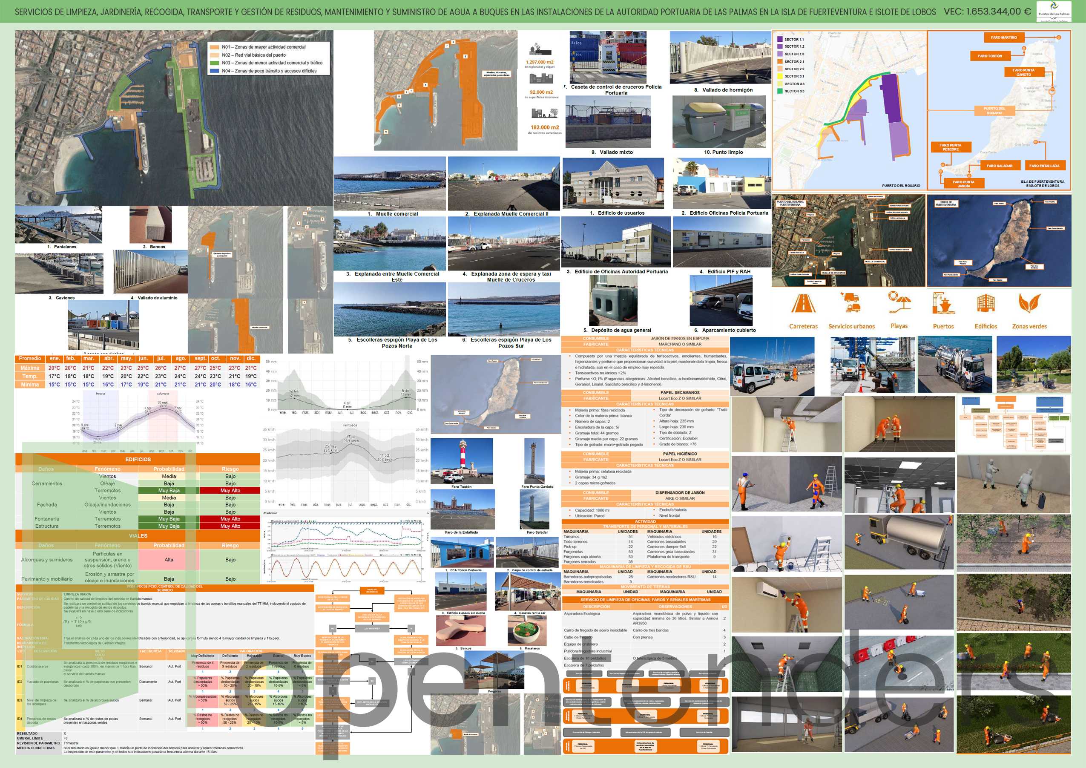The height and width of the screenshot is (768, 1086).
Task: Open the Pantalanes marina photo
Action: pyautogui.click(x=58, y=224)
